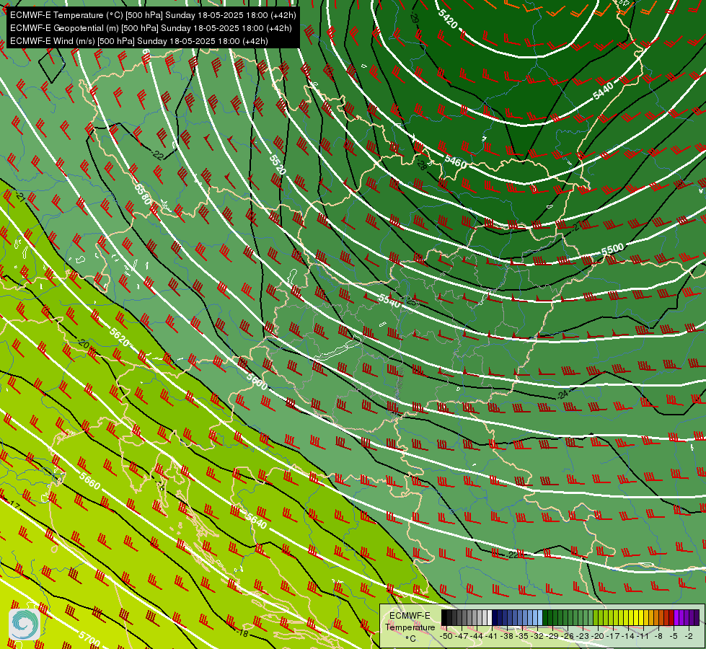Click the -18 isotherm label
This screenshot has height=649, width=706.
pyautogui.click(x=242, y=633)
